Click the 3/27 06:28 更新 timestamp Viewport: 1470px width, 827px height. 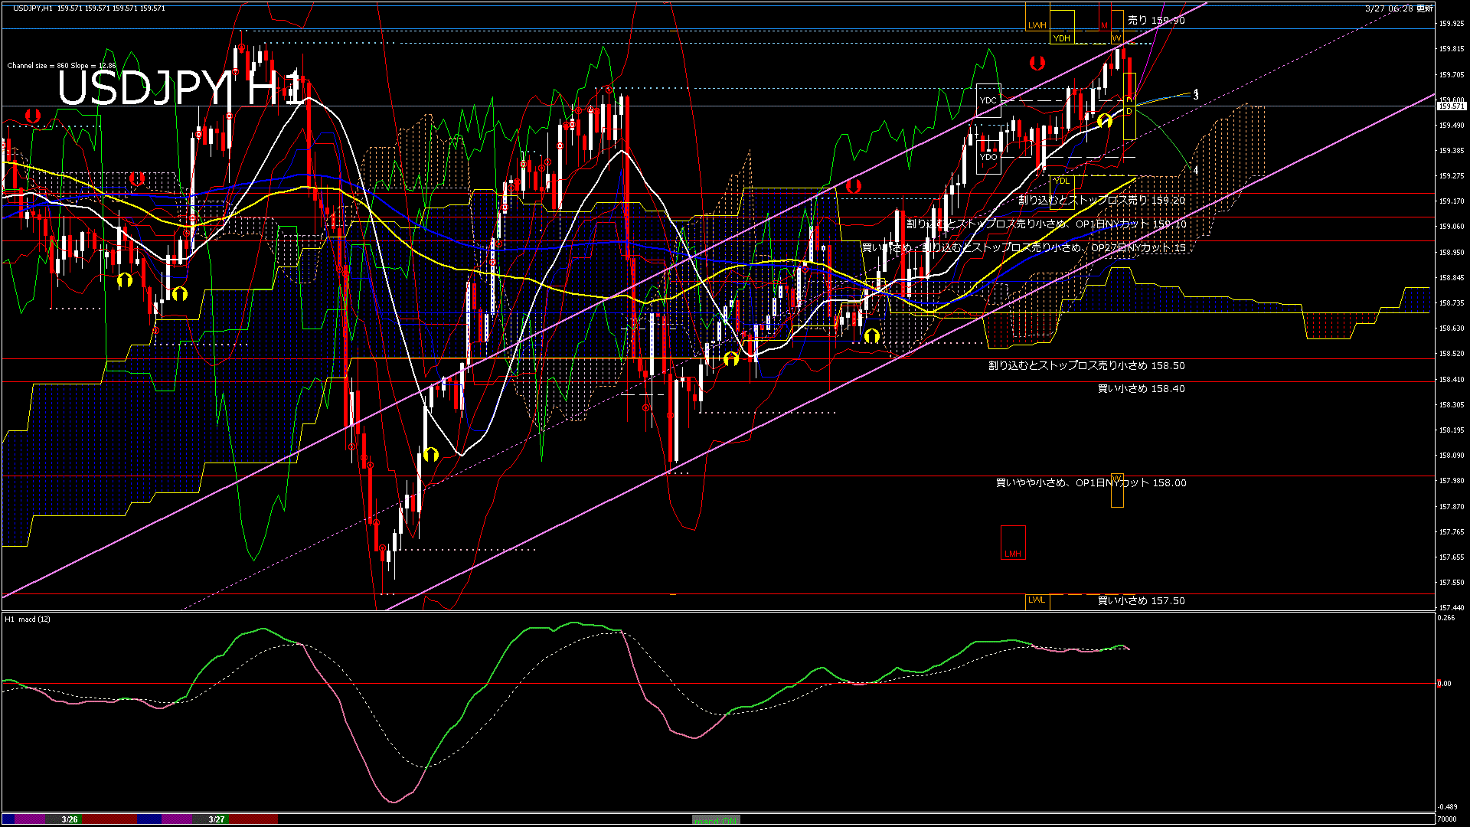pos(1399,8)
